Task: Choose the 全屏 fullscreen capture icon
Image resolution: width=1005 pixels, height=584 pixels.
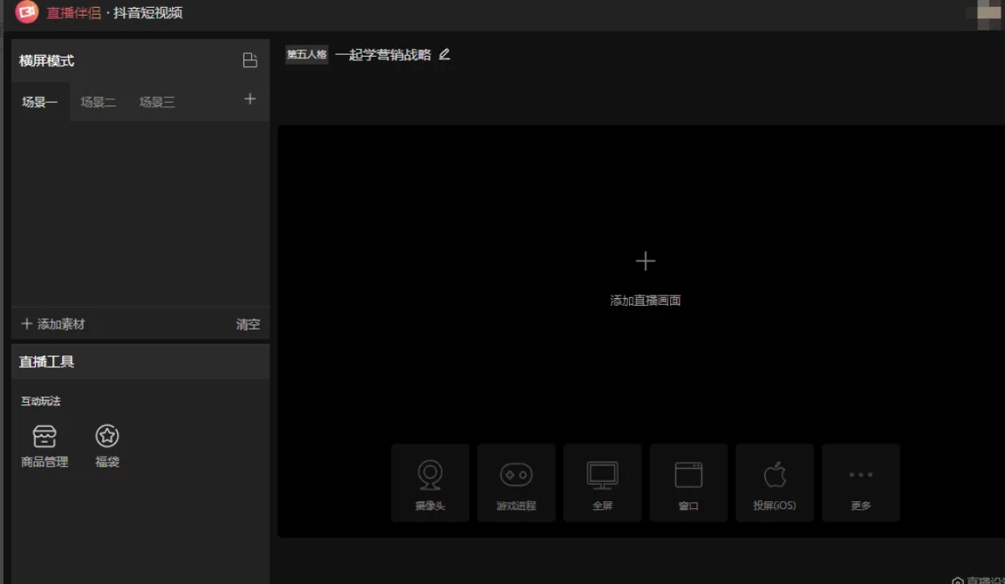Action: 602,483
